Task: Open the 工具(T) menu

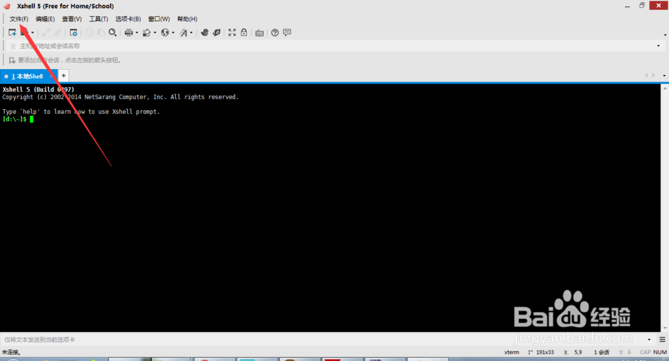Action: tap(98, 19)
